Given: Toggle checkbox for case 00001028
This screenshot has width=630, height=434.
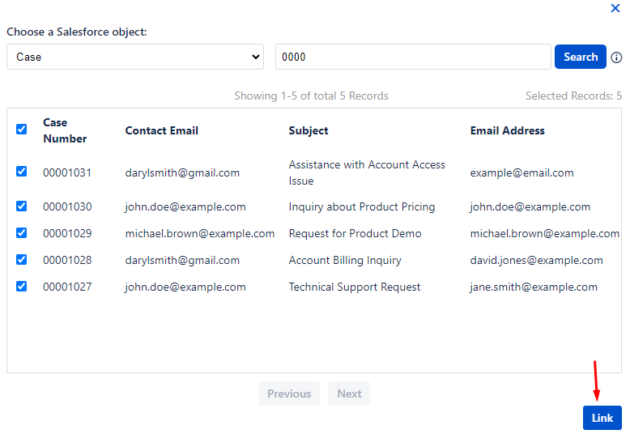Looking at the screenshot, I should 21,260.
